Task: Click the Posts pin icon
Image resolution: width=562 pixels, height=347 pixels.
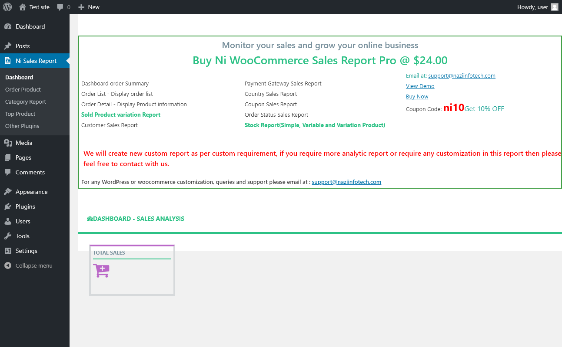Action: click(x=8, y=46)
